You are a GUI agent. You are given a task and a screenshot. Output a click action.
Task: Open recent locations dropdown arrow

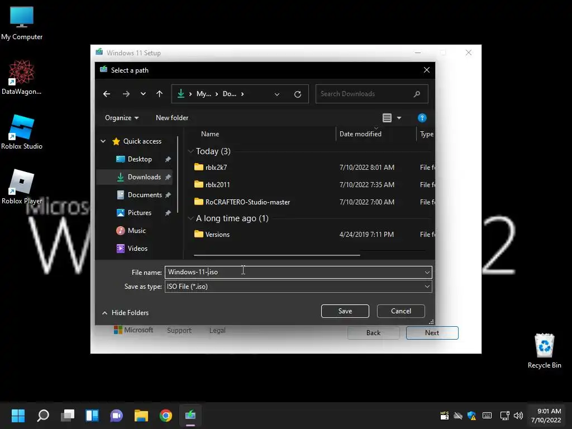coord(143,94)
